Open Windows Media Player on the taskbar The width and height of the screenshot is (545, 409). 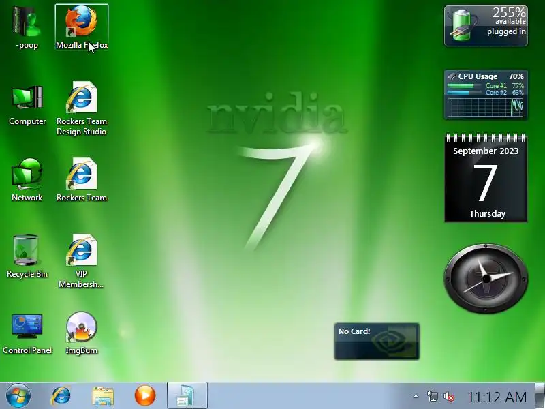145,396
